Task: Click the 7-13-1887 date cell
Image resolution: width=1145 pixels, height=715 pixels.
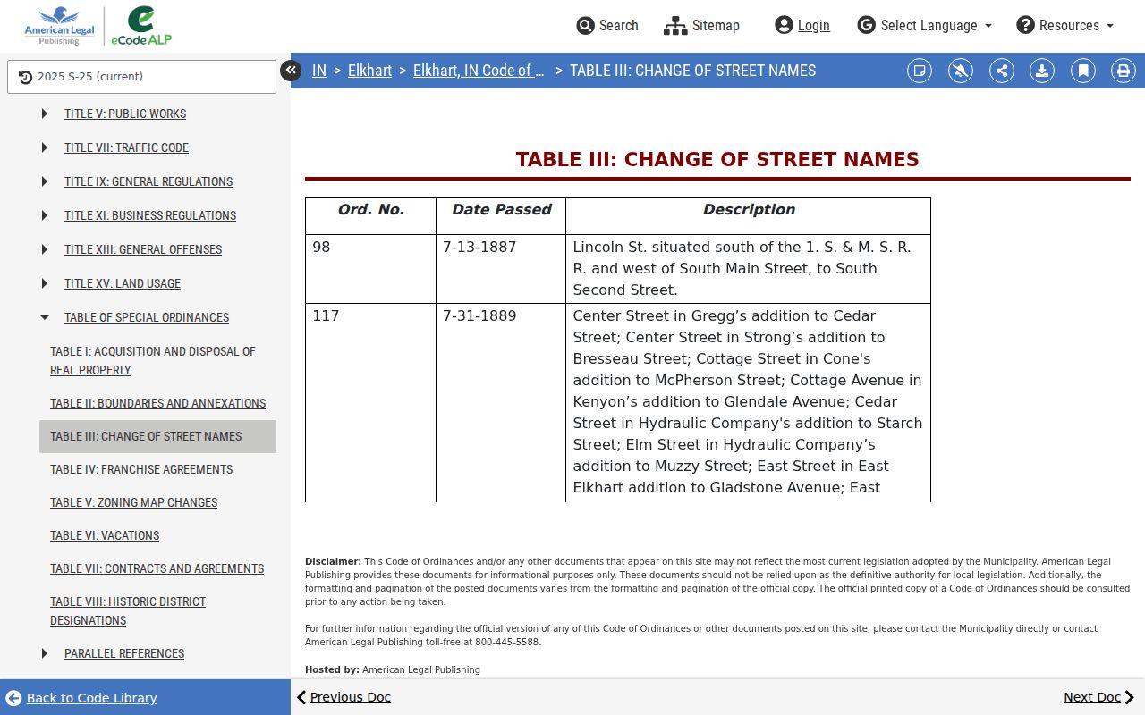Action: 501,269
